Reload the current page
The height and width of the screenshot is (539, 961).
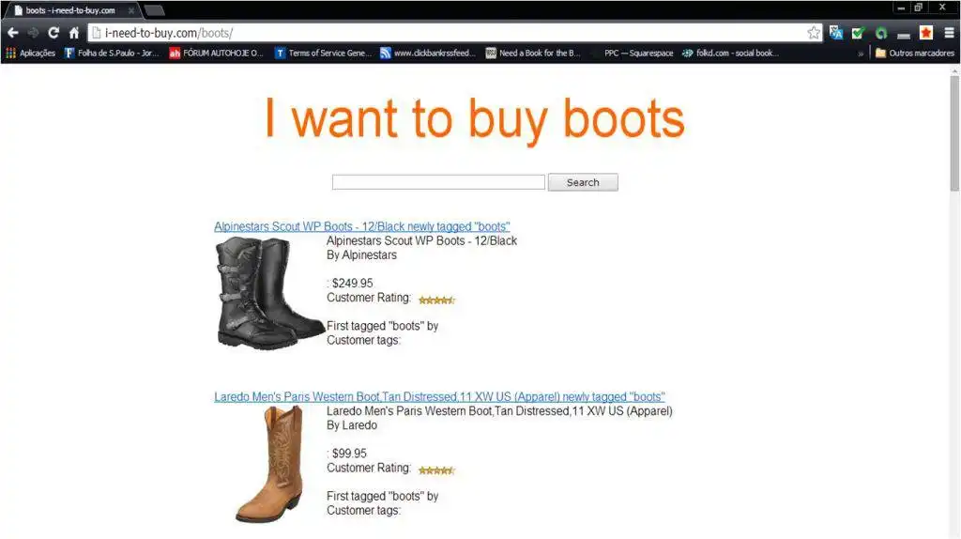(53, 33)
